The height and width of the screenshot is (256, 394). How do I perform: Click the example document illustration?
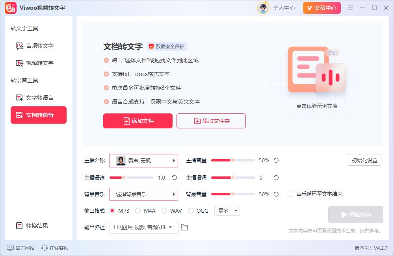pos(317,70)
